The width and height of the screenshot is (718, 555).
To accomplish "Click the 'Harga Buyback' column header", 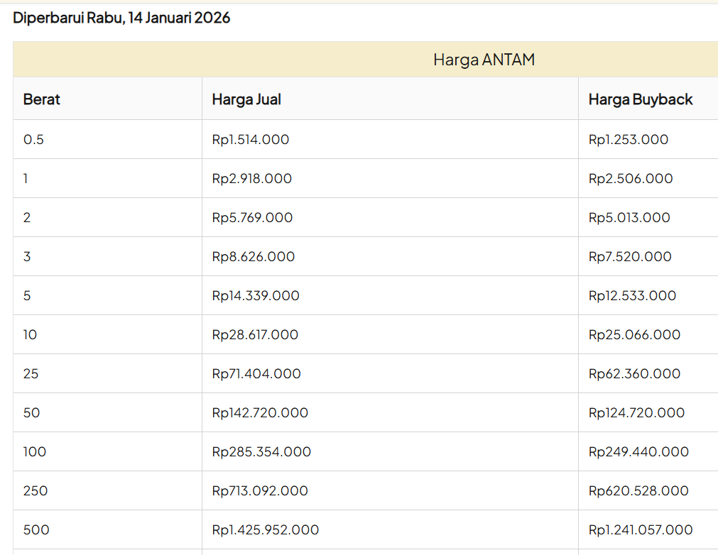I will click(x=640, y=99).
